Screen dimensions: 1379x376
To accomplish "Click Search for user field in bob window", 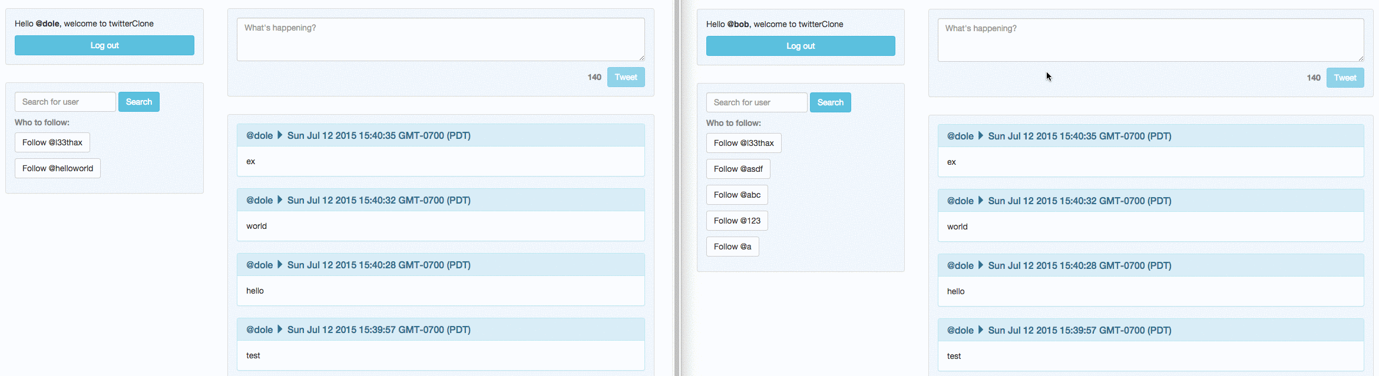I will (756, 102).
